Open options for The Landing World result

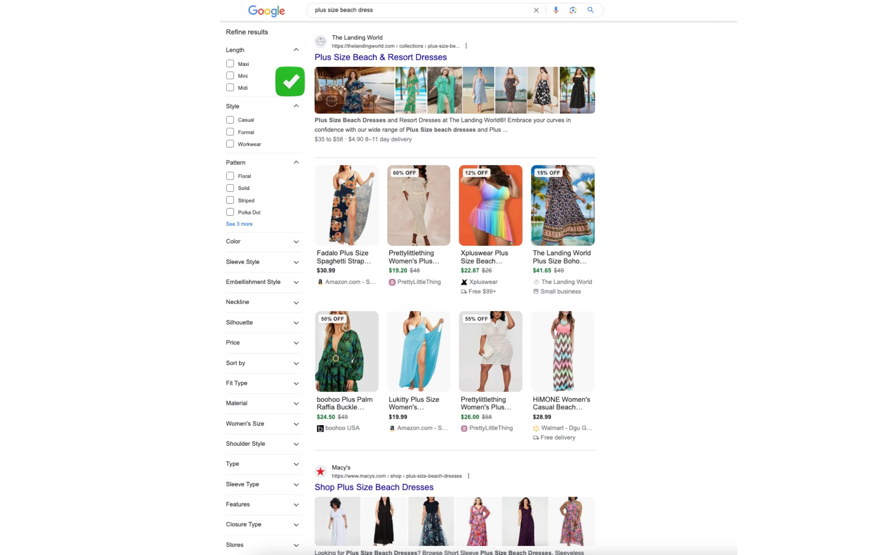466,46
